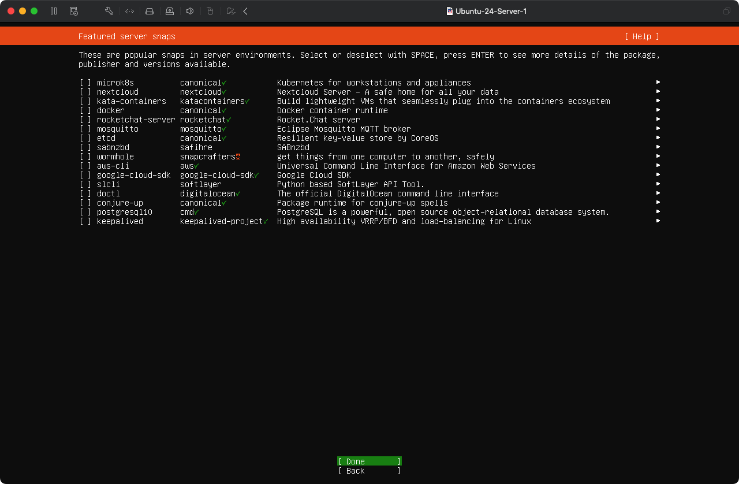The width and height of the screenshot is (739, 484).
Task: Open details arrow on the doctl row
Action: [x=658, y=193]
